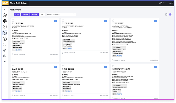Click the ADMIN user profile icon
176x103 pixels.
(161, 3)
